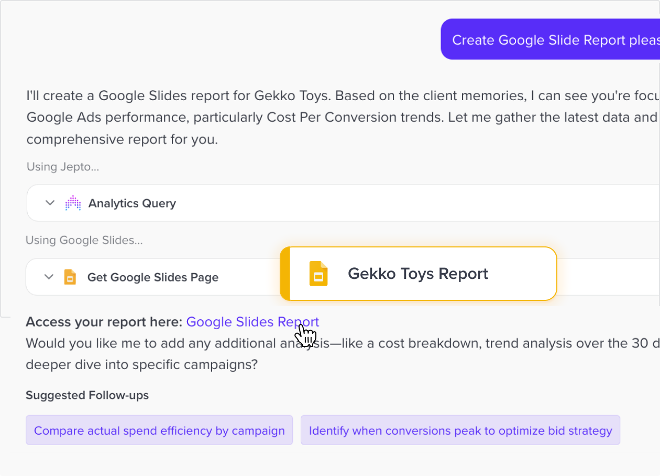Click the purple pixel-arrow Jepto logo
Viewport: 660px width, 476px height.
coord(73,203)
